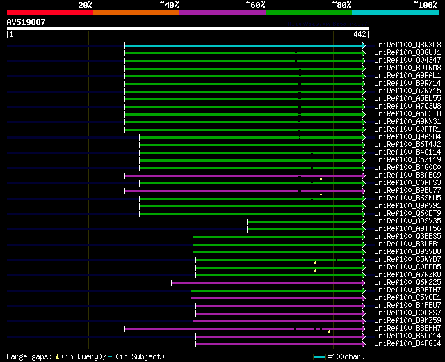445x362 pixels.
Task: Click the UniRef100_A5C3I8 label
Action: click(407, 114)
